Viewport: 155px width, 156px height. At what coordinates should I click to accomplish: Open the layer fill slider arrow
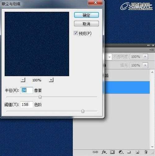[x=145, y=65]
